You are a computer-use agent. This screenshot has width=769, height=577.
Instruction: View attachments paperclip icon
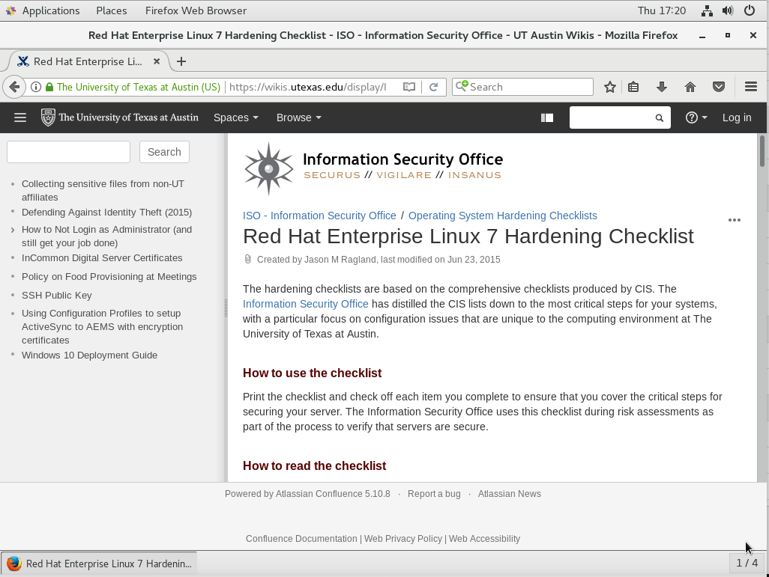coord(247,259)
